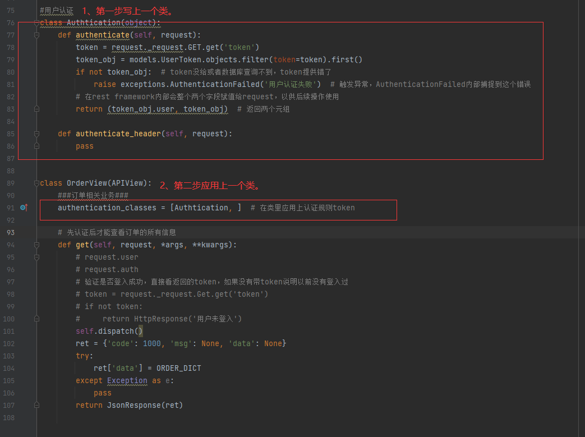Place cursor on authentication_classes attribute
The width and height of the screenshot is (585, 437).
click(107, 208)
